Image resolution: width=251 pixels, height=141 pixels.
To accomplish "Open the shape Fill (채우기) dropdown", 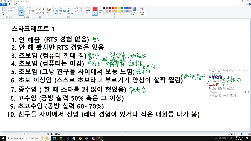I will (x=79, y=11).
